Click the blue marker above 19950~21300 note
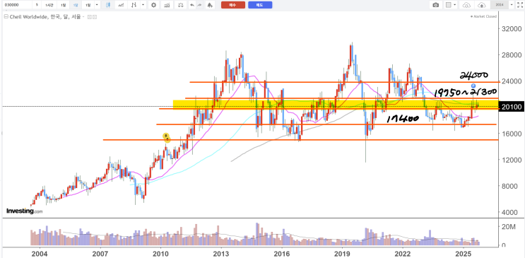 pyautogui.click(x=473, y=86)
